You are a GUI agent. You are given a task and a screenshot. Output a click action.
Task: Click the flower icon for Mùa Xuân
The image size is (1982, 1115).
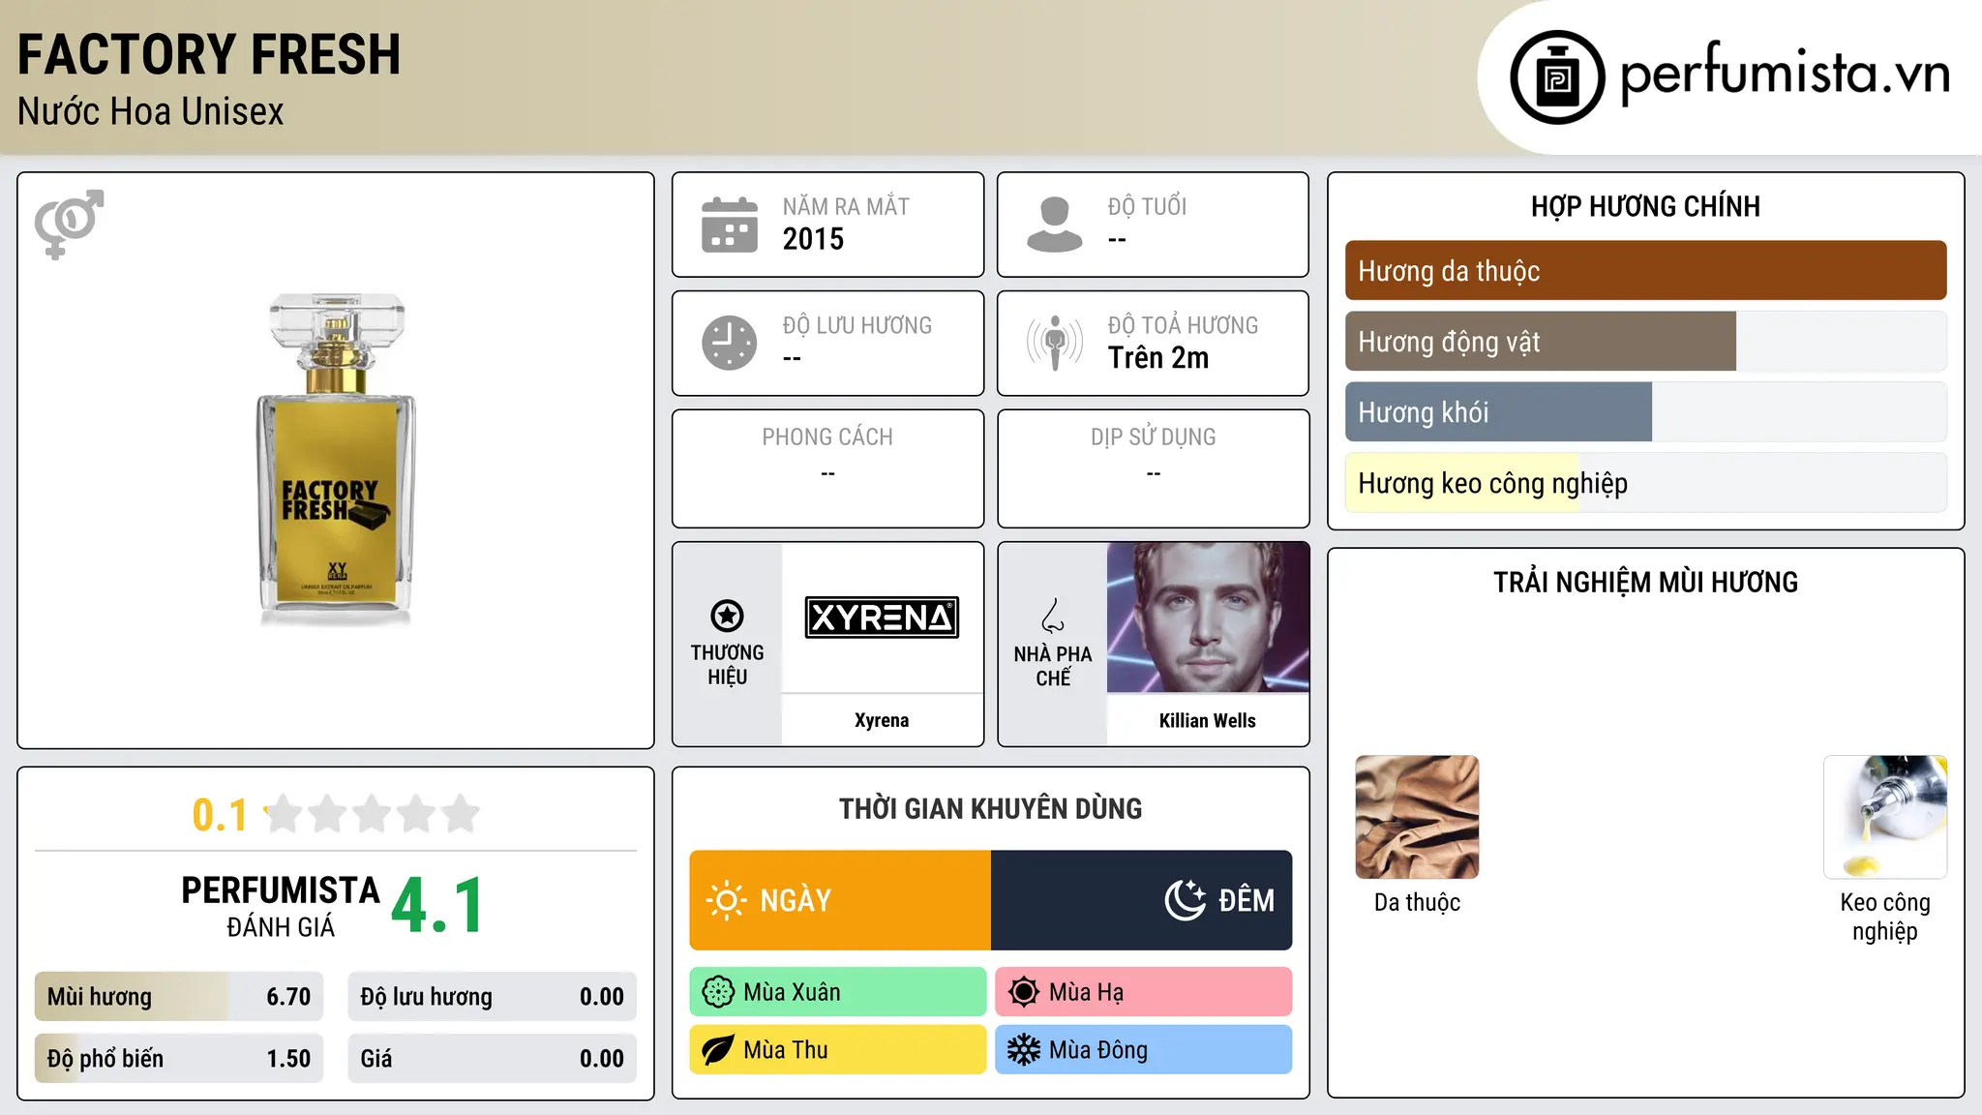[x=718, y=992]
